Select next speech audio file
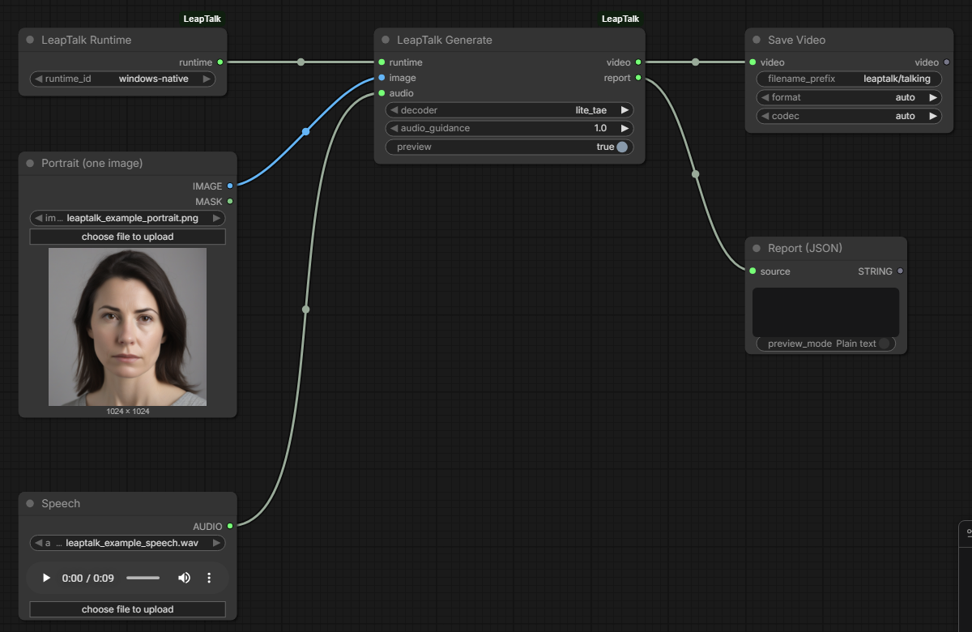The height and width of the screenshot is (632, 972). [x=216, y=543]
